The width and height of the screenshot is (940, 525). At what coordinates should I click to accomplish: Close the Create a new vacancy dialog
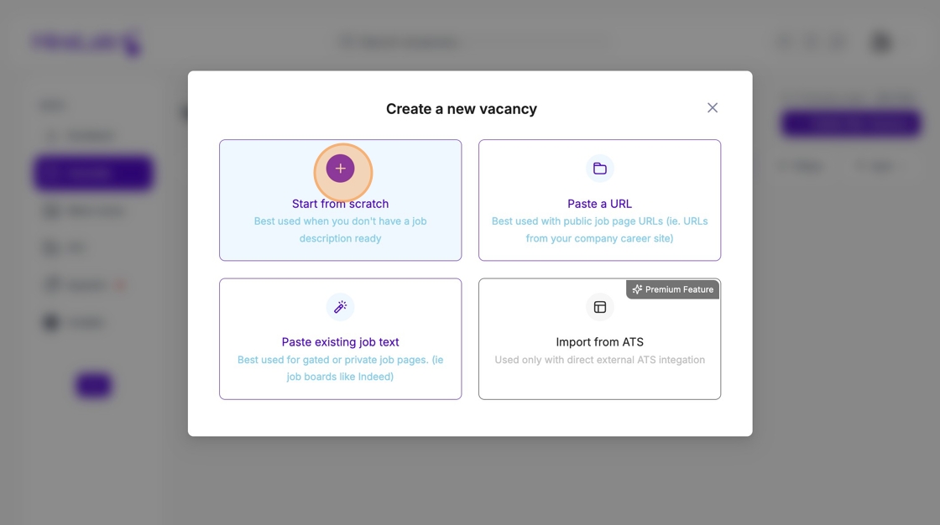point(712,108)
